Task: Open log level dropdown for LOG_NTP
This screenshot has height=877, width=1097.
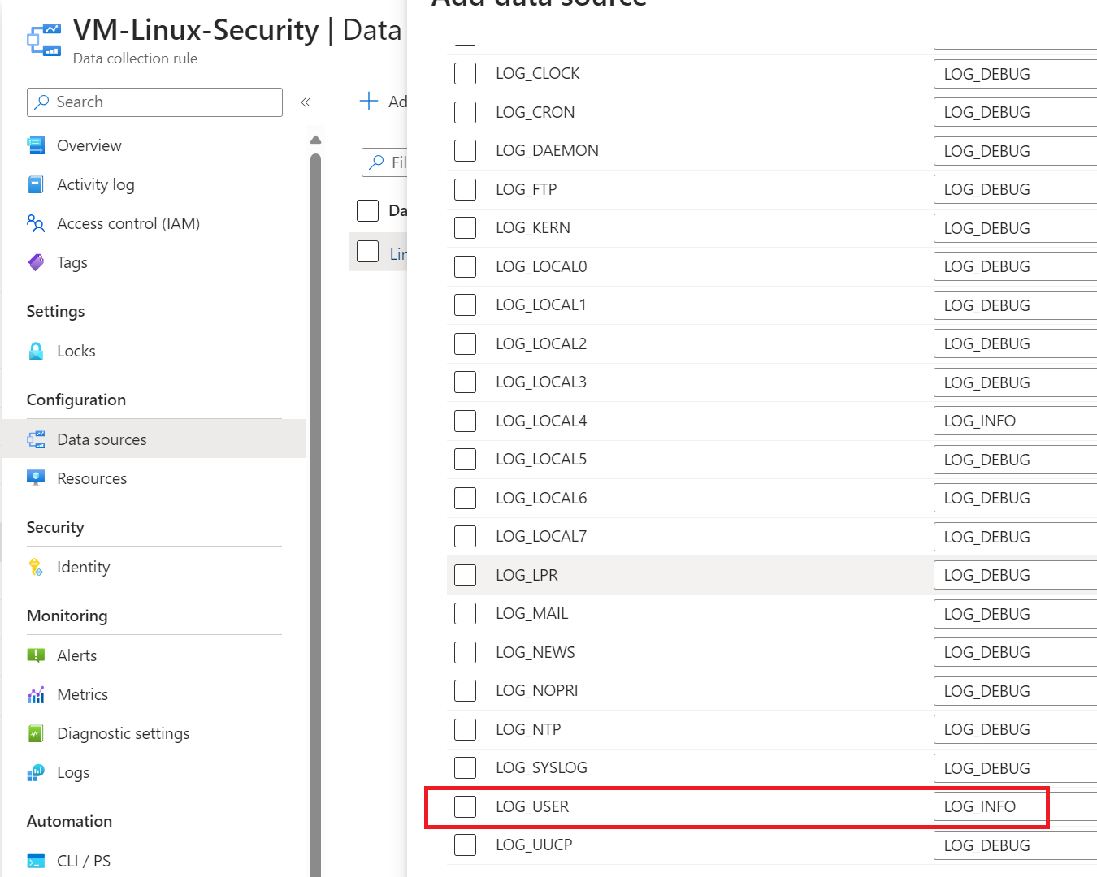Action: [1015, 729]
